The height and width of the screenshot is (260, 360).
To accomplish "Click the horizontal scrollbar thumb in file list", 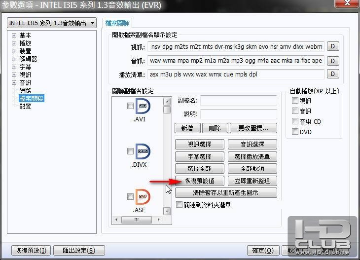I will pyautogui.click(x=137, y=220).
